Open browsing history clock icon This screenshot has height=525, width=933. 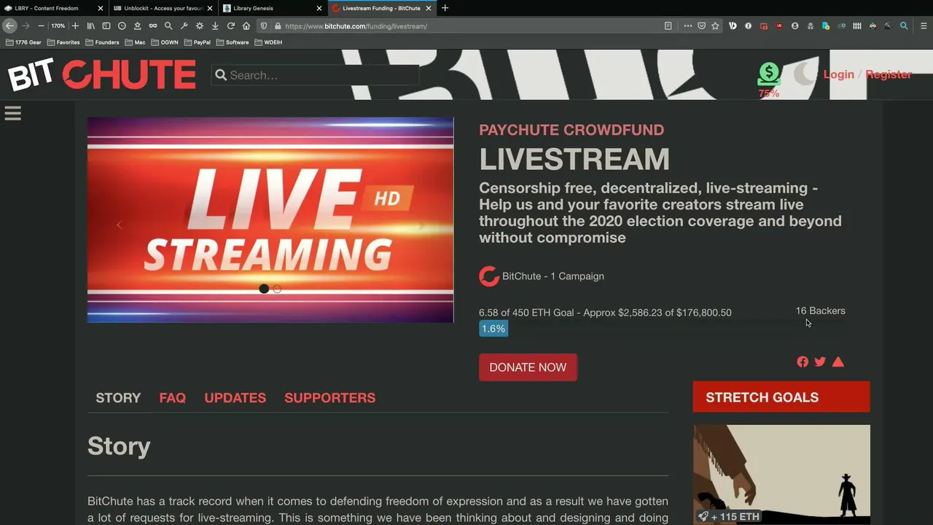(x=122, y=26)
